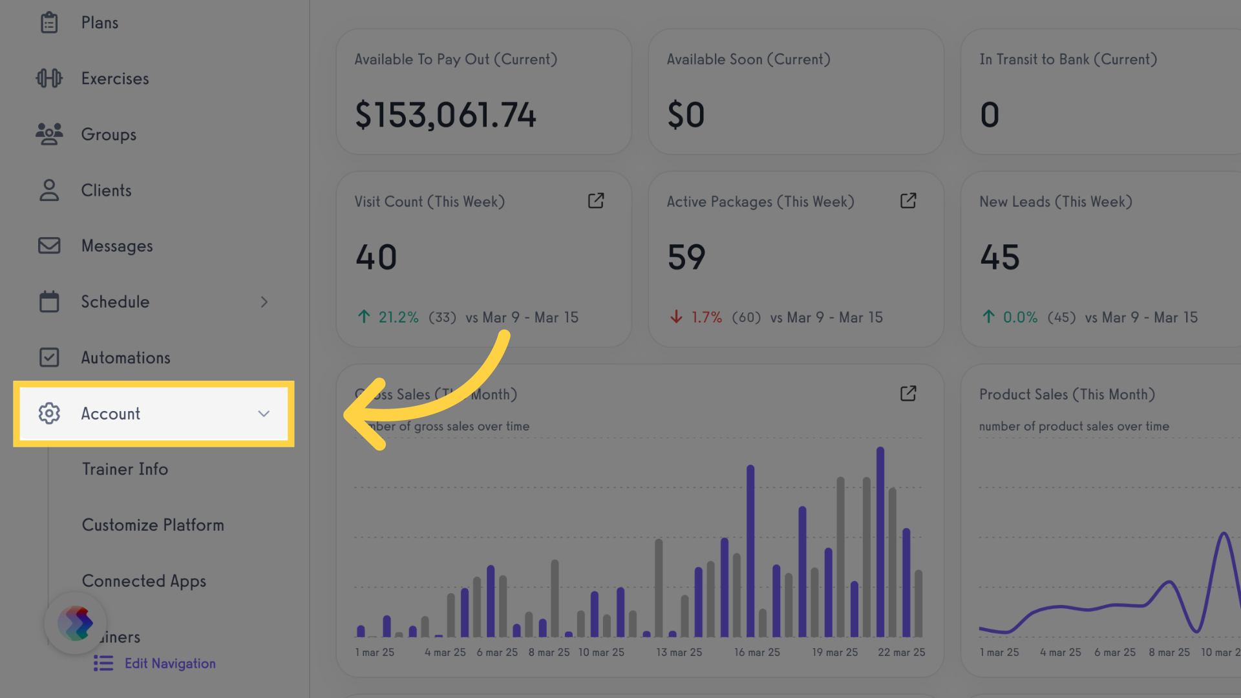The image size is (1241, 698).
Task: Click the tallest purple bar near 22 mar
Action: [x=880, y=542]
